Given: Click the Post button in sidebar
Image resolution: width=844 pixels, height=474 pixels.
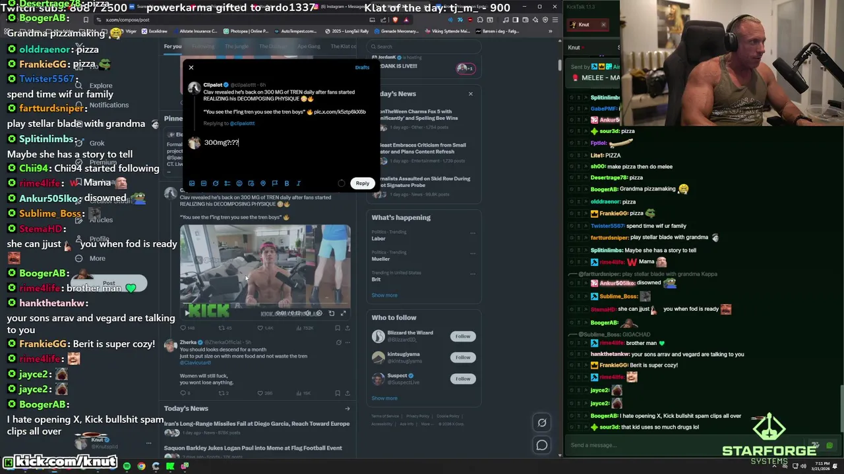Looking at the screenshot, I should click(x=109, y=284).
